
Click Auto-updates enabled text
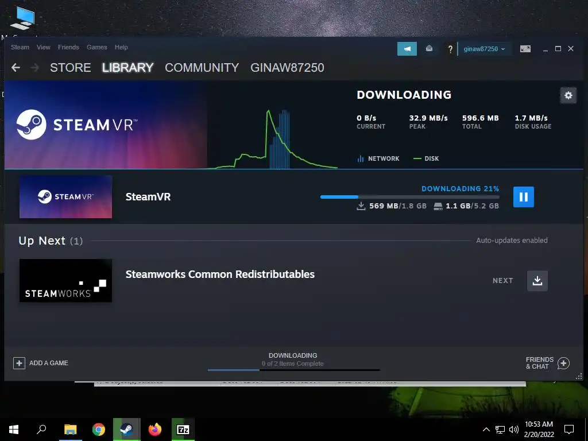click(512, 241)
